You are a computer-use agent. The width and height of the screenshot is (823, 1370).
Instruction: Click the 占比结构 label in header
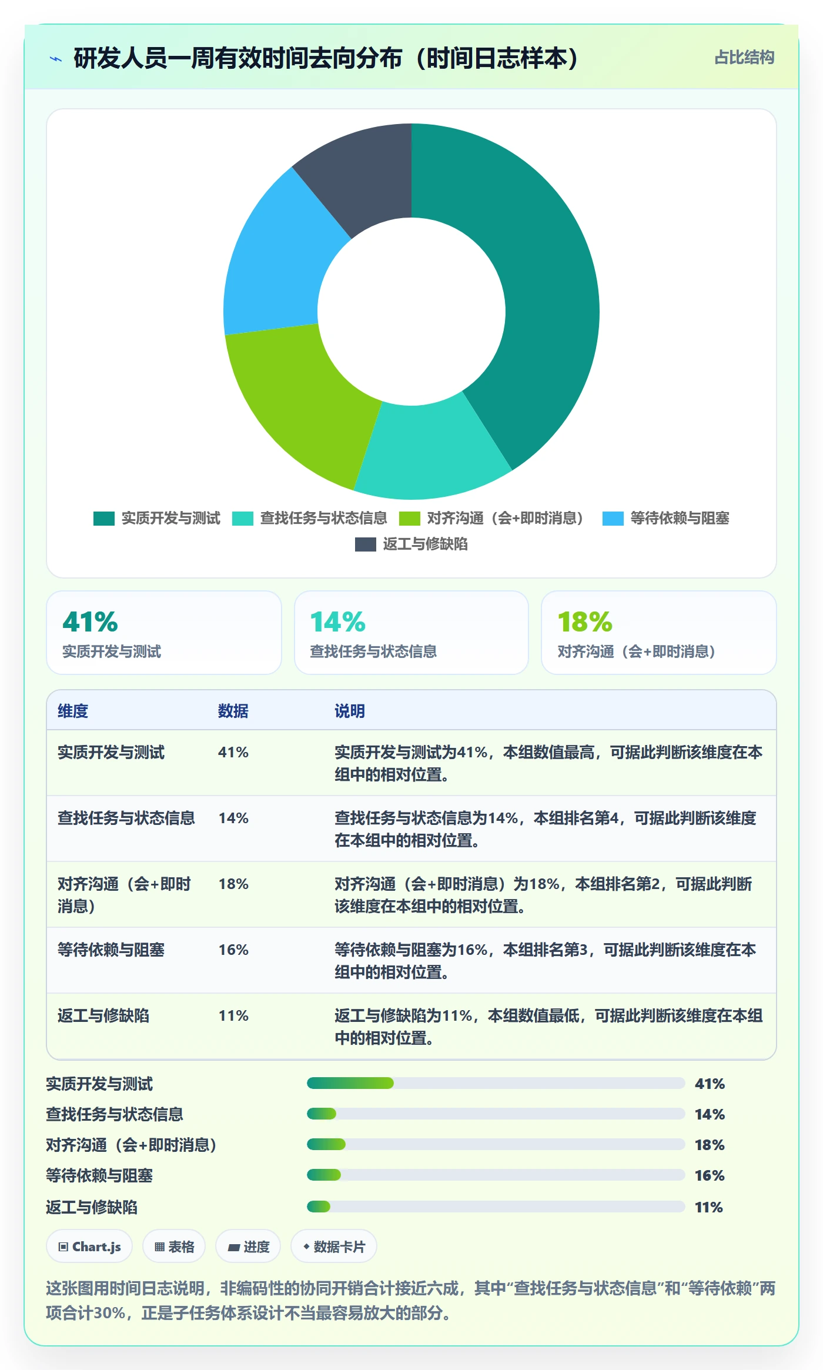point(744,58)
